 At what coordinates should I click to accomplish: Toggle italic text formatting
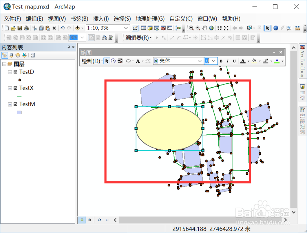click(228, 61)
